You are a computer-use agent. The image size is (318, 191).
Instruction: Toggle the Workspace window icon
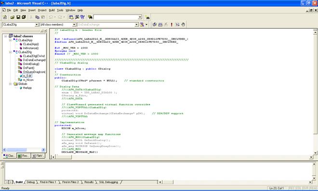(x=71, y=17)
